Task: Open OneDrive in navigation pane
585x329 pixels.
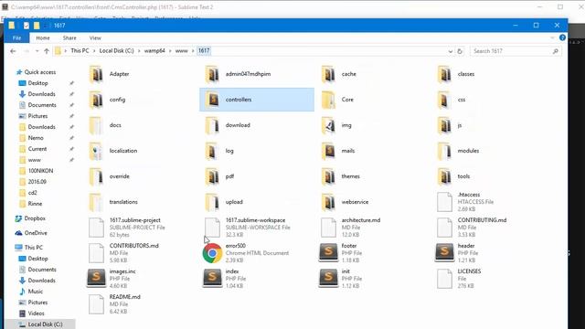Action: (31, 233)
